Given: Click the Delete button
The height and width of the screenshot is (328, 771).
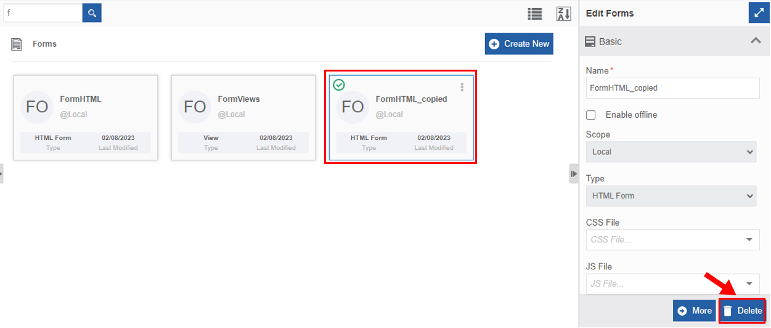Looking at the screenshot, I should [743, 311].
